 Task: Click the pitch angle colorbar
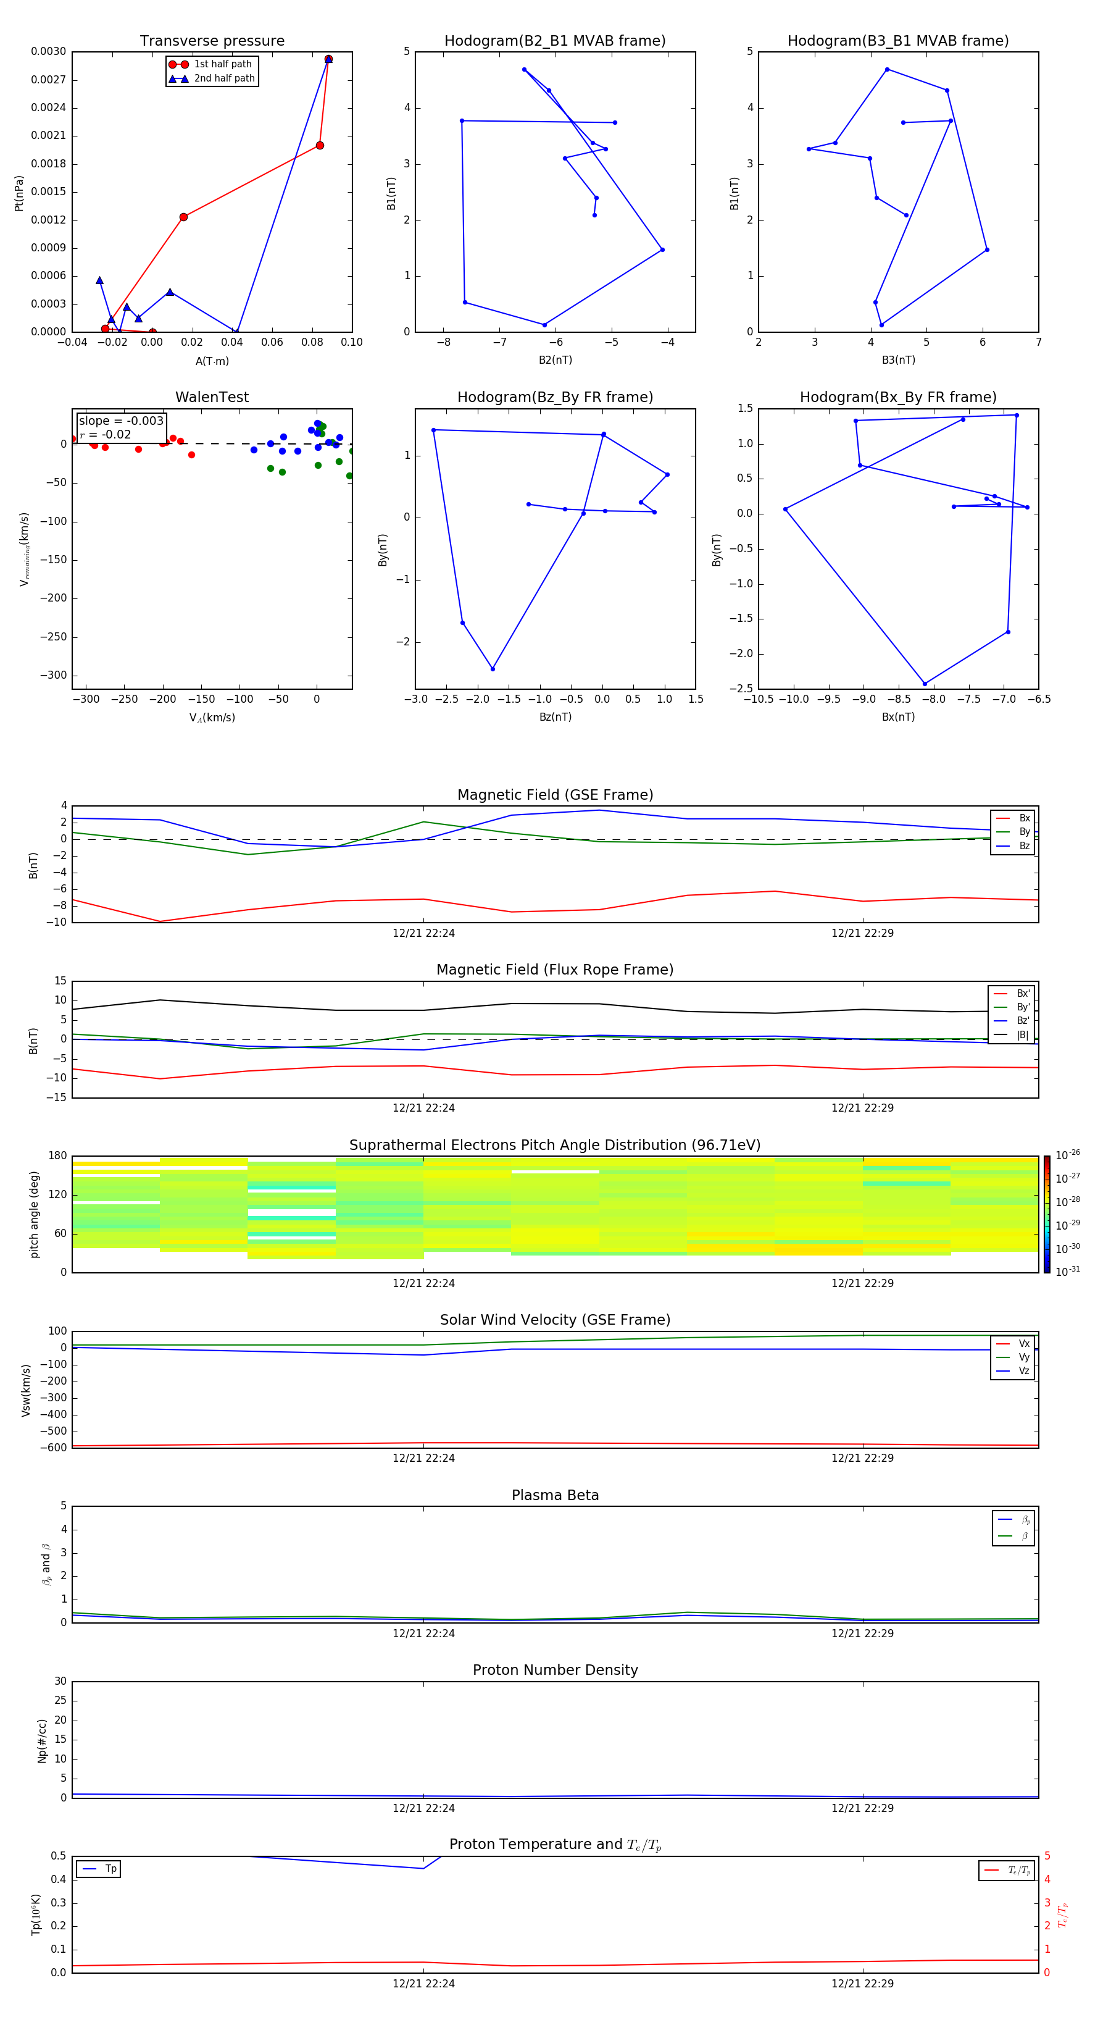click(1047, 1214)
